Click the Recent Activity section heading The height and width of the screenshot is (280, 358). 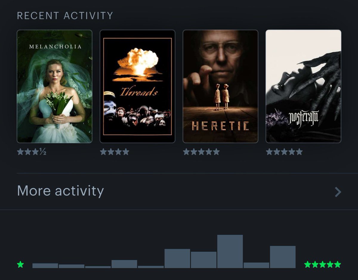(x=65, y=15)
